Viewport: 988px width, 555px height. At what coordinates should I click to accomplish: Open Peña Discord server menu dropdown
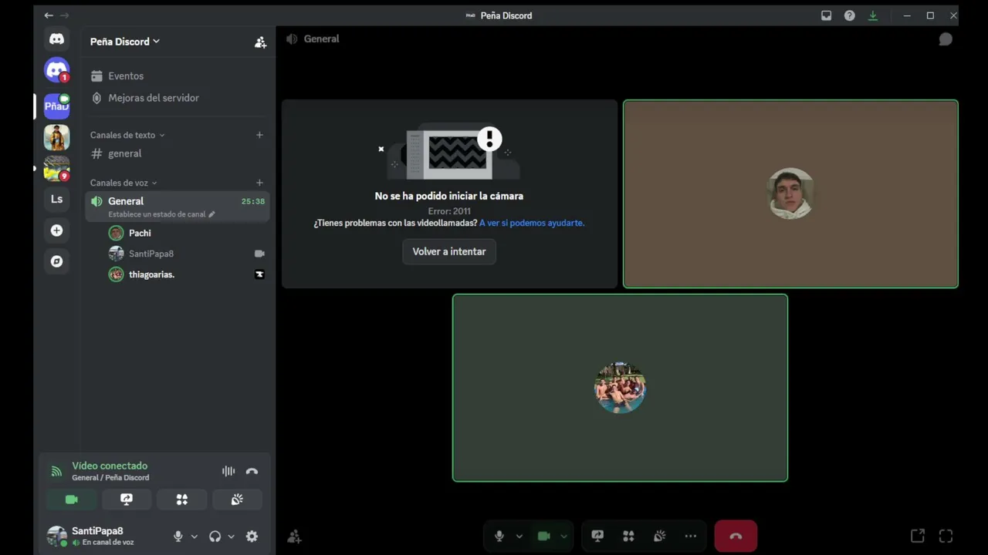pyautogui.click(x=125, y=42)
